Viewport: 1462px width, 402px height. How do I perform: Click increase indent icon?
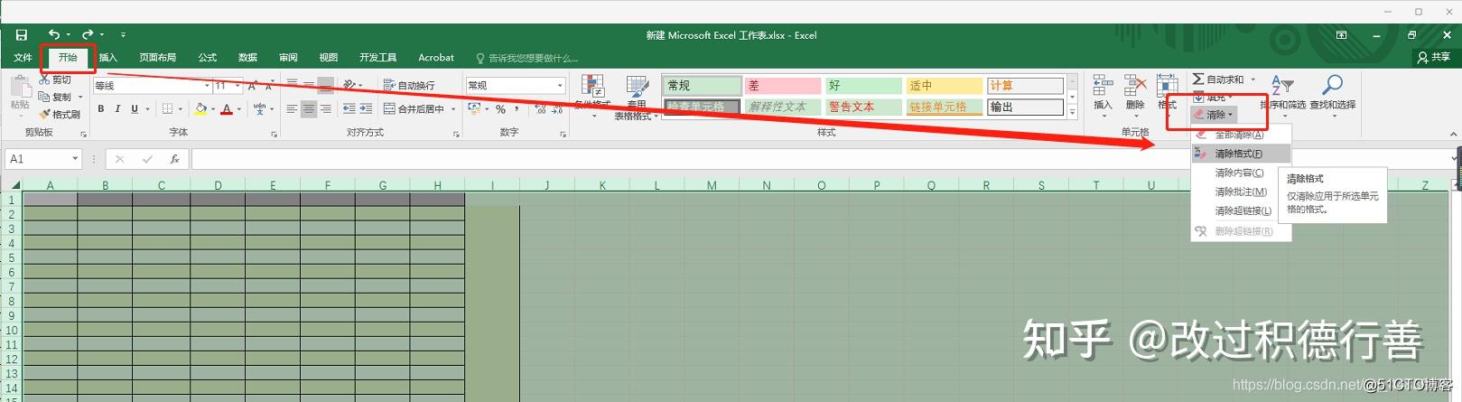point(366,108)
